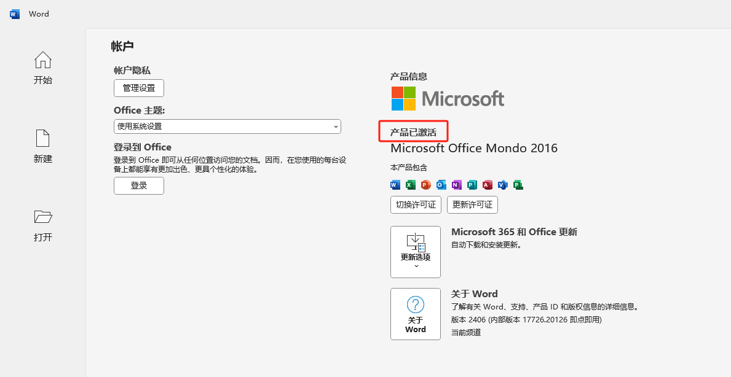
Task: Click the Microsoft logo under 产品信息
Action: tap(448, 99)
